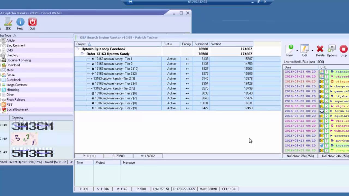Click the Submitted column header
This screenshot has height=196, width=349.
pyautogui.click(x=201, y=44)
